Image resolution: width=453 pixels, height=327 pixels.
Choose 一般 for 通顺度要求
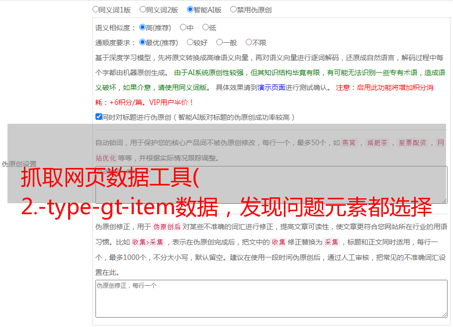click(219, 43)
